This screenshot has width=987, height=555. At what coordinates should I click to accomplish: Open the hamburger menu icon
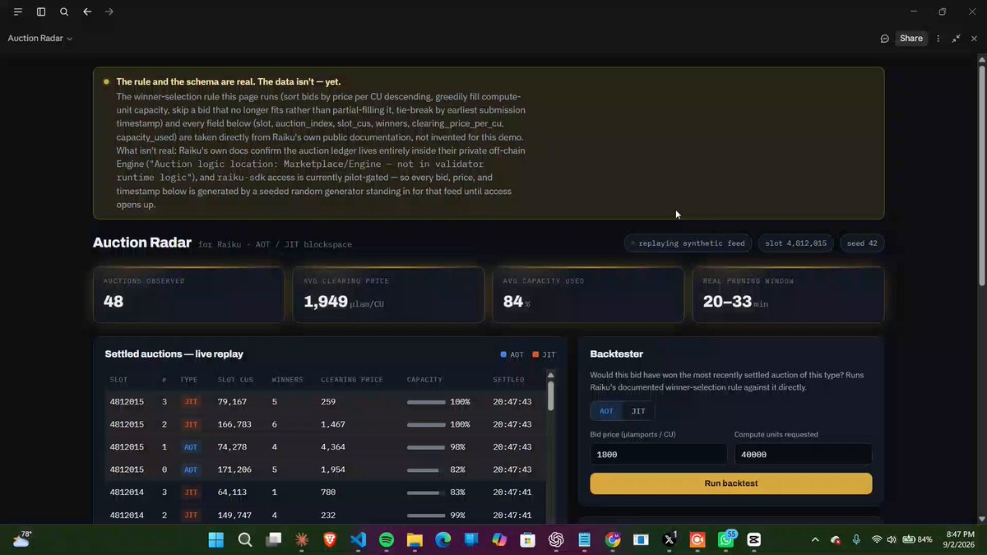18,12
